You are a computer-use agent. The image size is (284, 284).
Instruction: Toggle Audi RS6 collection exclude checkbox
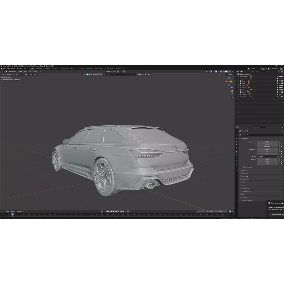coord(278,77)
